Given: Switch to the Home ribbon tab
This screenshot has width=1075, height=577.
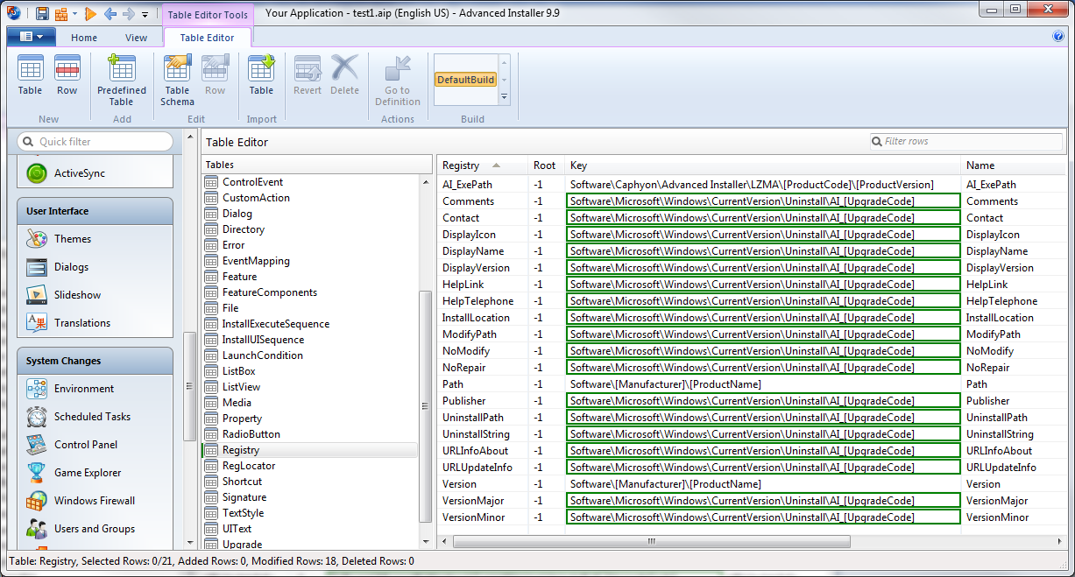Looking at the screenshot, I should click(x=84, y=38).
